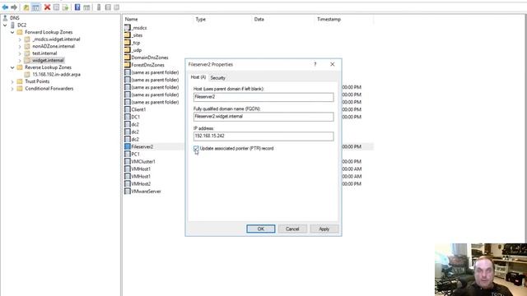527x296 pixels.
Task: Open Properties from the toolbar icon
Action: (x=57, y=7)
